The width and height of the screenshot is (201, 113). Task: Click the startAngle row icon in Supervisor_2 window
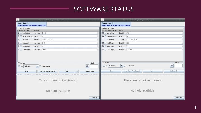point(103,49)
